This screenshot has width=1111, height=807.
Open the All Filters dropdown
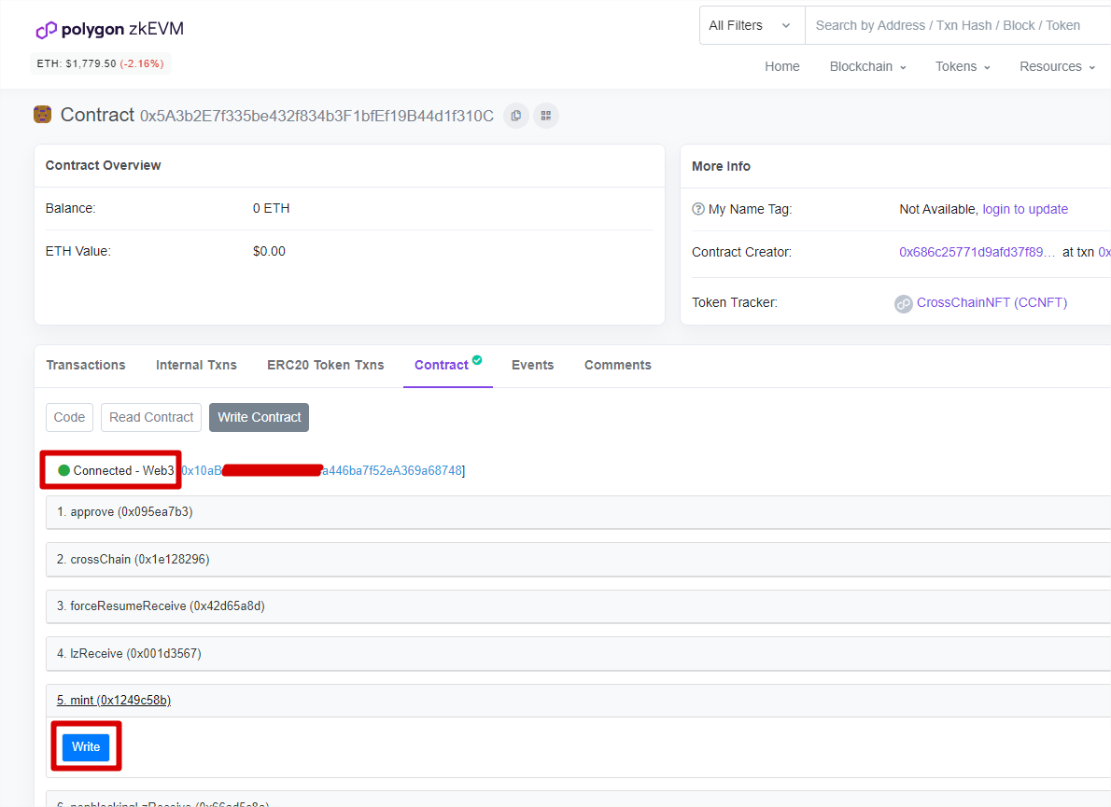[752, 25]
